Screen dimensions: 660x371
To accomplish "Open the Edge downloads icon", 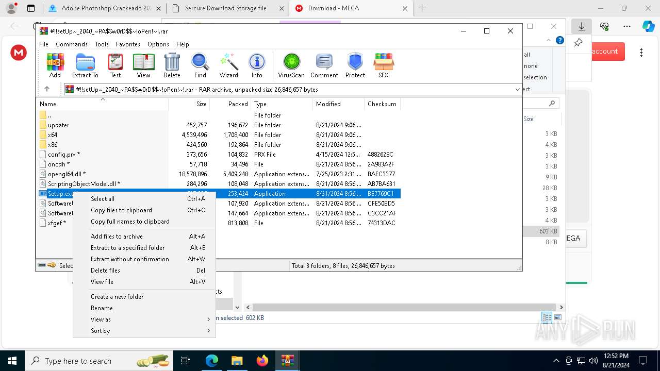I will 582,26.
